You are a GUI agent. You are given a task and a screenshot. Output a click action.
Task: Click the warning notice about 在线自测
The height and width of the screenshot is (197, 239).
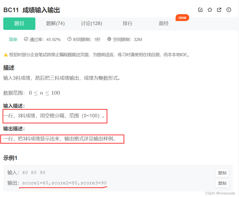point(99,55)
